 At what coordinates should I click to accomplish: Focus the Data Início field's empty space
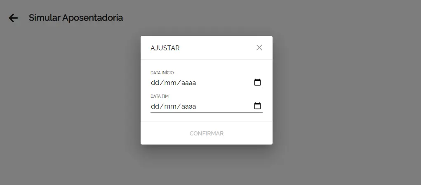[225, 83]
